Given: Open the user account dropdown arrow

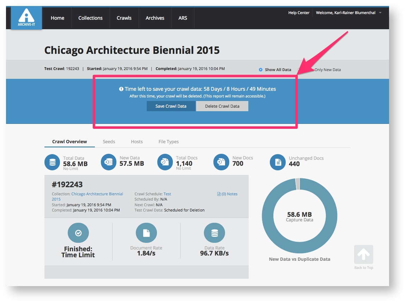Looking at the screenshot, I should [x=380, y=13].
